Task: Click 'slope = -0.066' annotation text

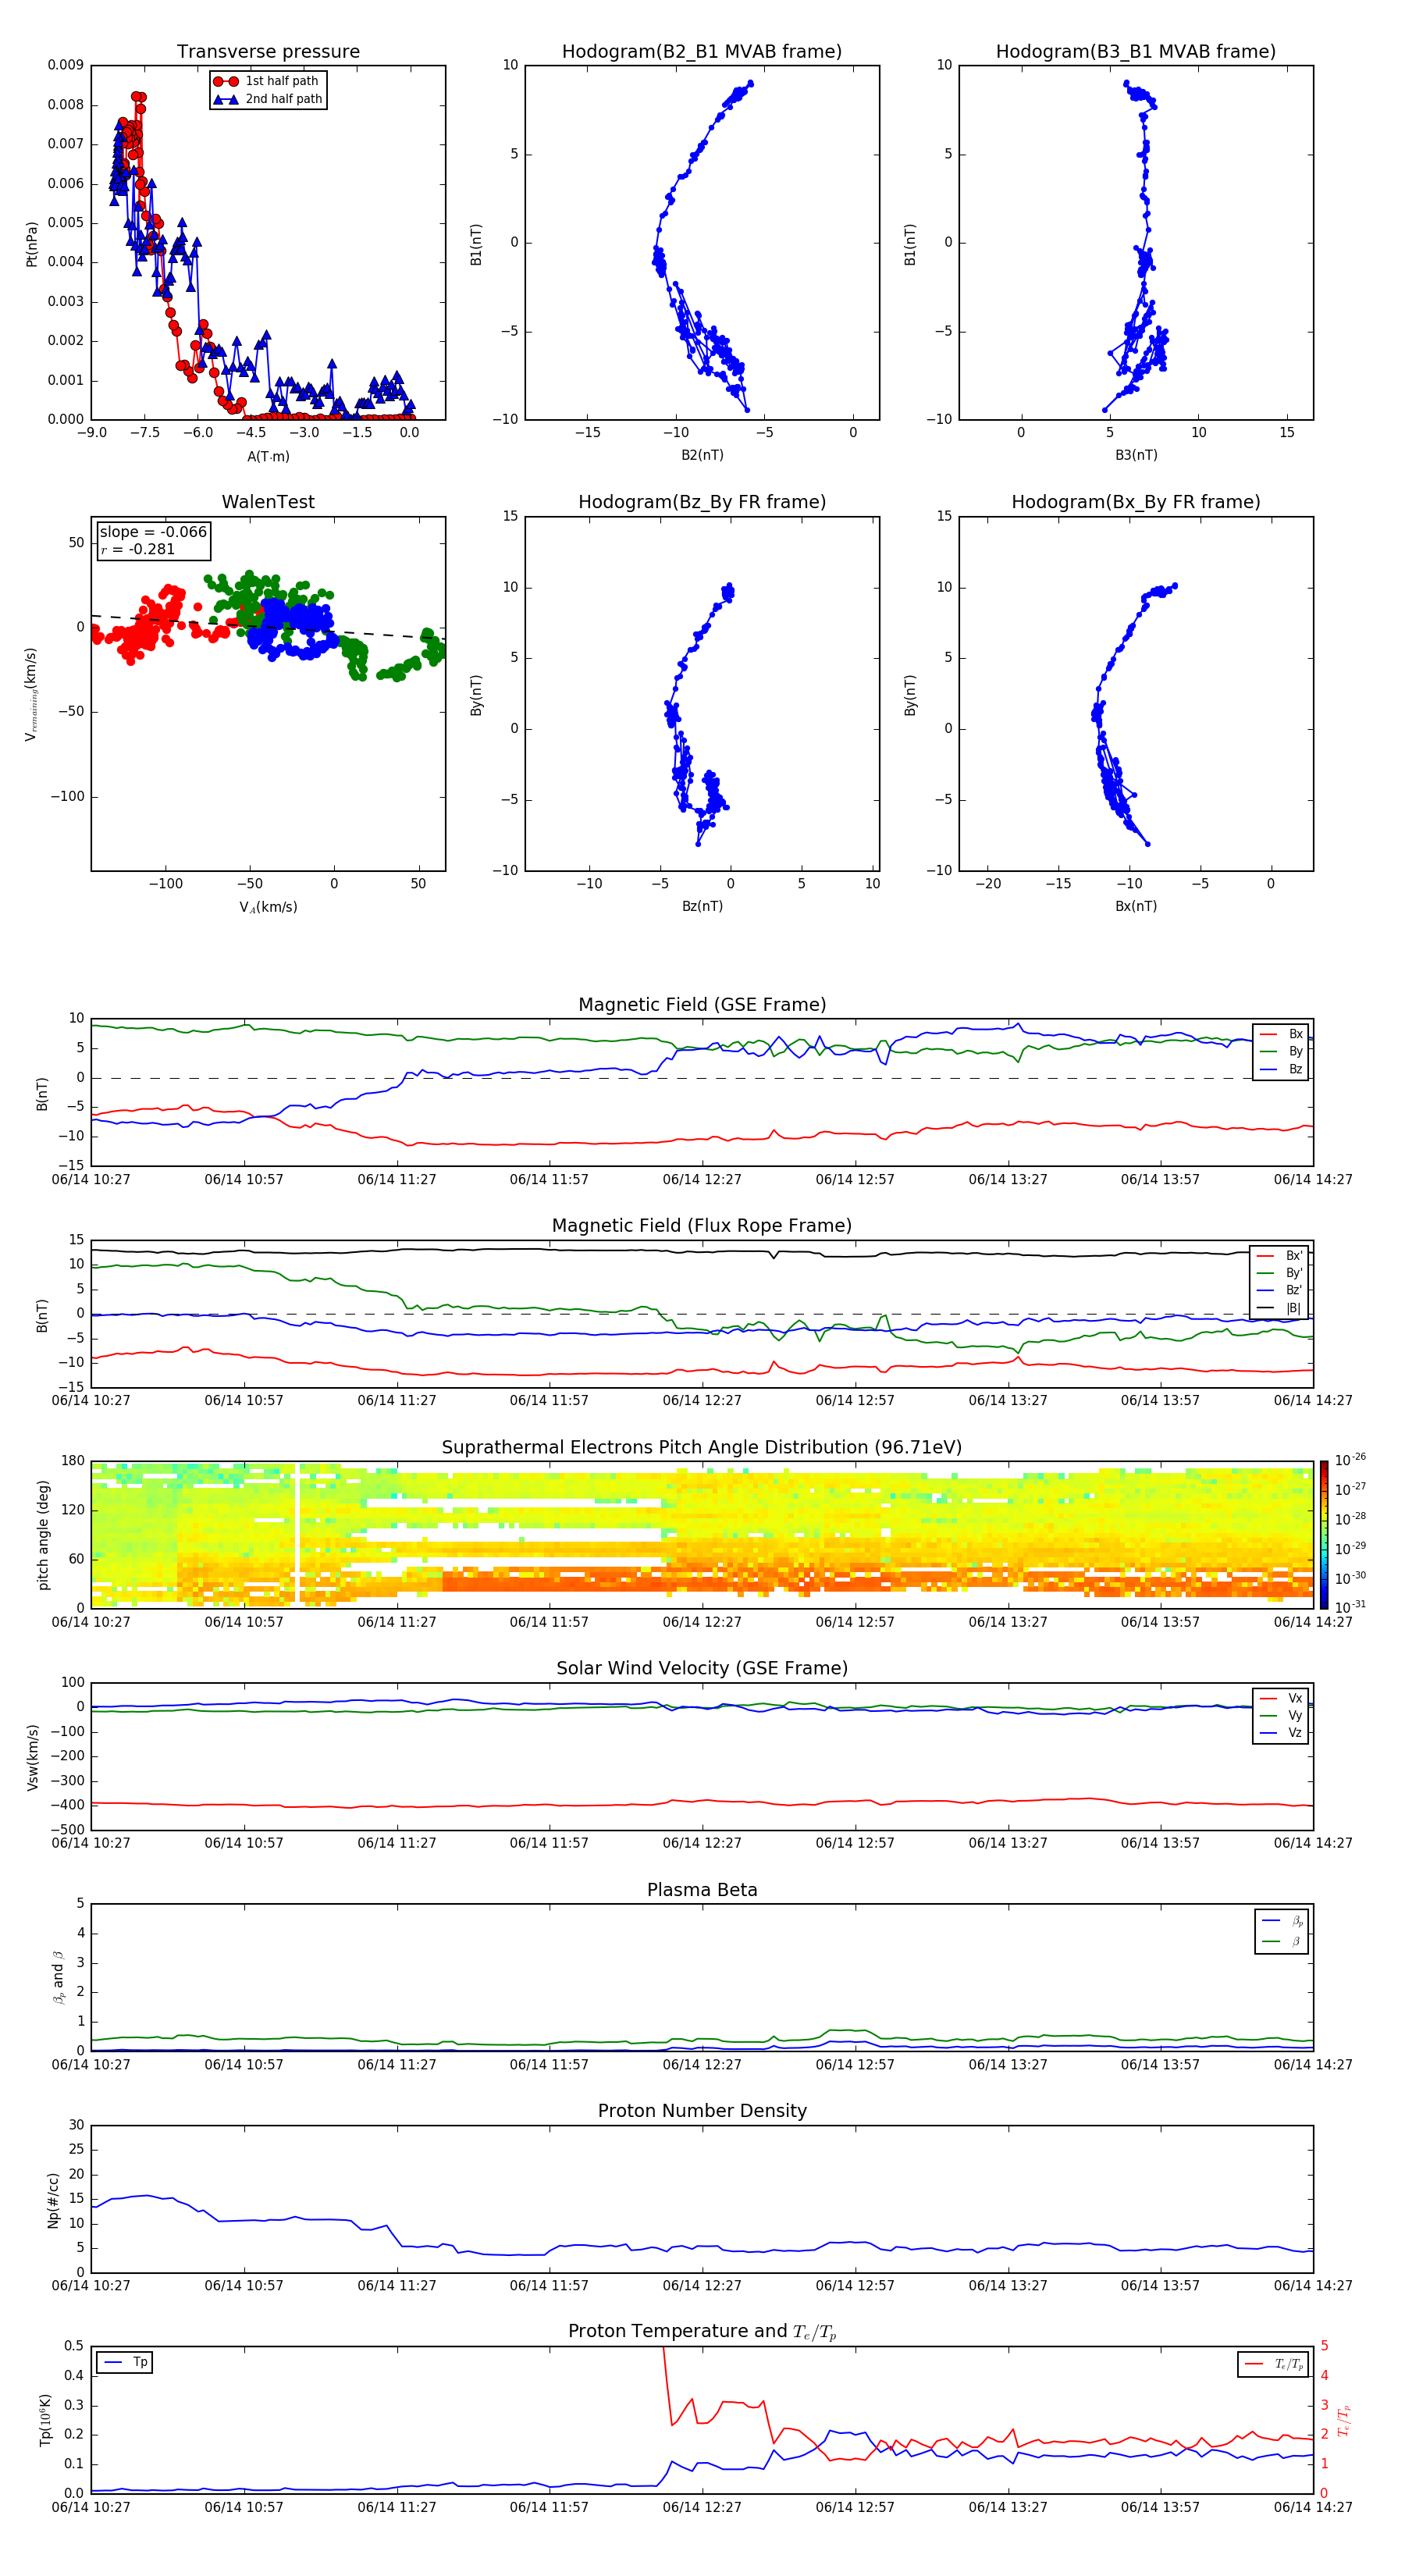Action: point(153,532)
